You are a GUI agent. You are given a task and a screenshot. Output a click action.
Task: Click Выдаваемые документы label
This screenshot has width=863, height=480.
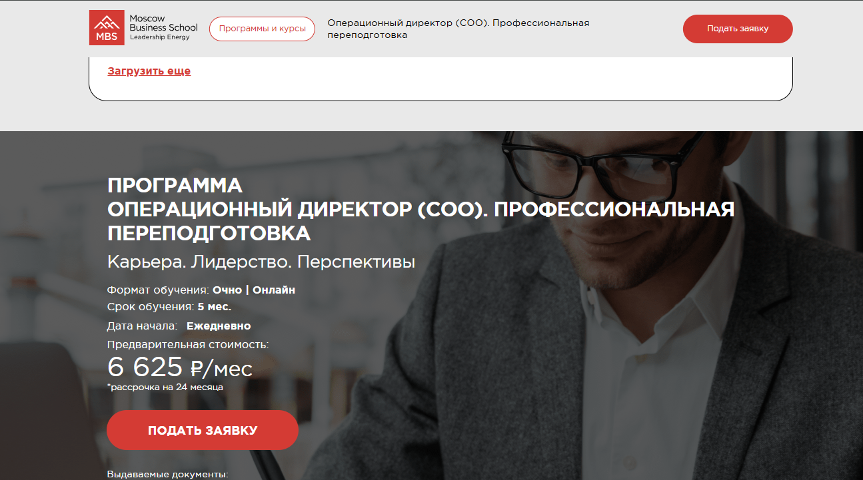coord(167,475)
